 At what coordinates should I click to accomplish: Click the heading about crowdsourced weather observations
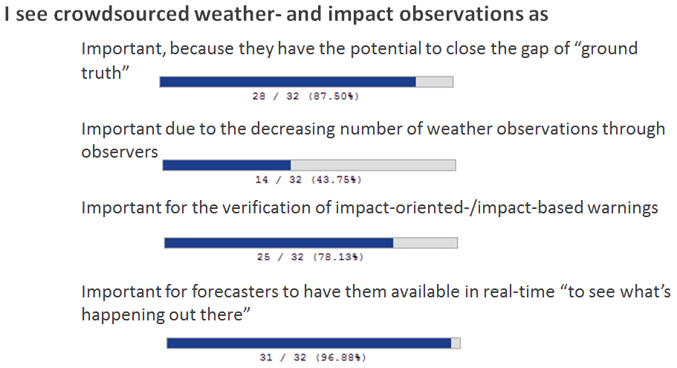[276, 16]
